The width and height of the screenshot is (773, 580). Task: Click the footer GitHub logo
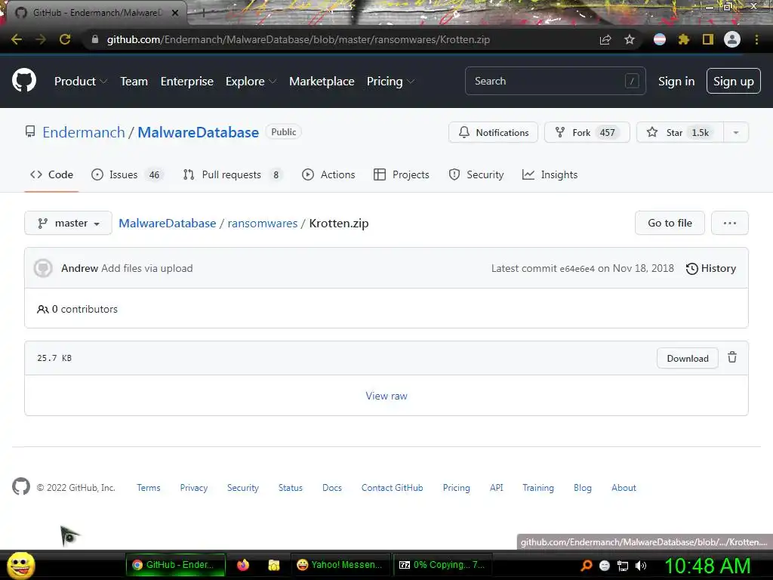[x=21, y=487]
